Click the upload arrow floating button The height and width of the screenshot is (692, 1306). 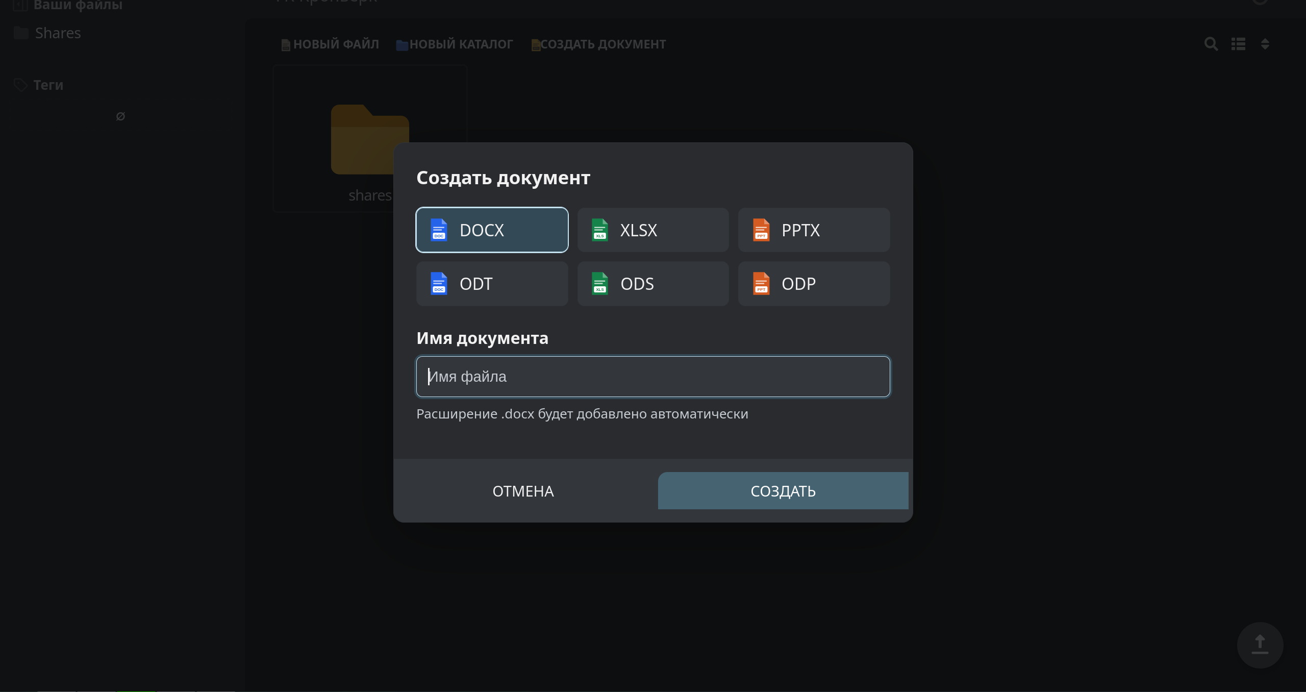click(1260, 645)
